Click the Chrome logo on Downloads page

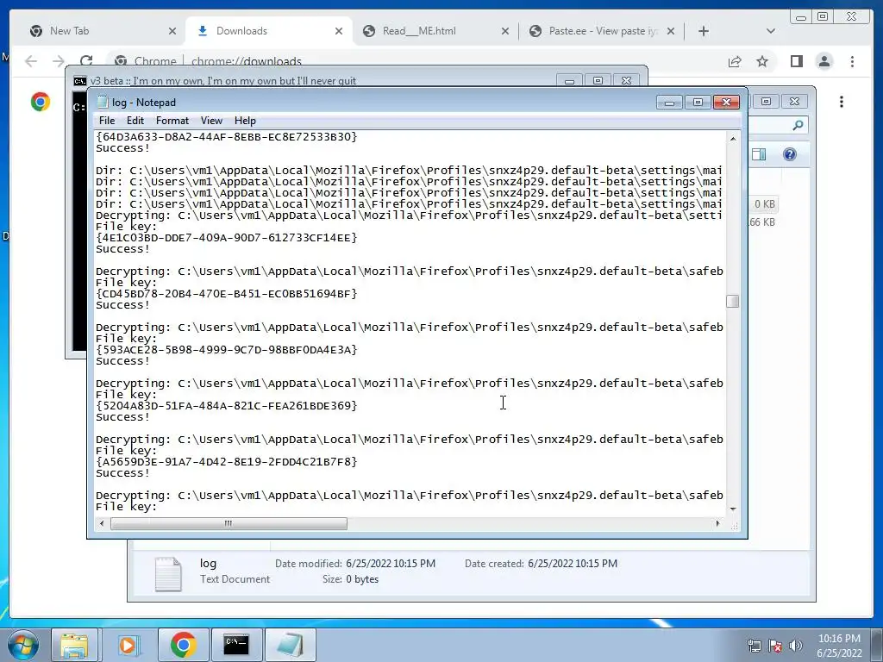click(x=41, y=102)
